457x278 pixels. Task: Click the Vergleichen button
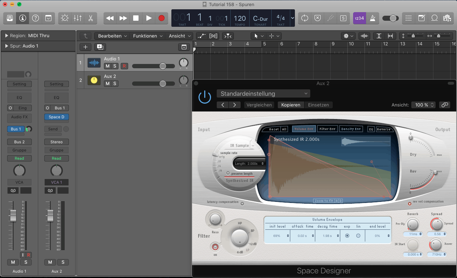tap(259, 105)
